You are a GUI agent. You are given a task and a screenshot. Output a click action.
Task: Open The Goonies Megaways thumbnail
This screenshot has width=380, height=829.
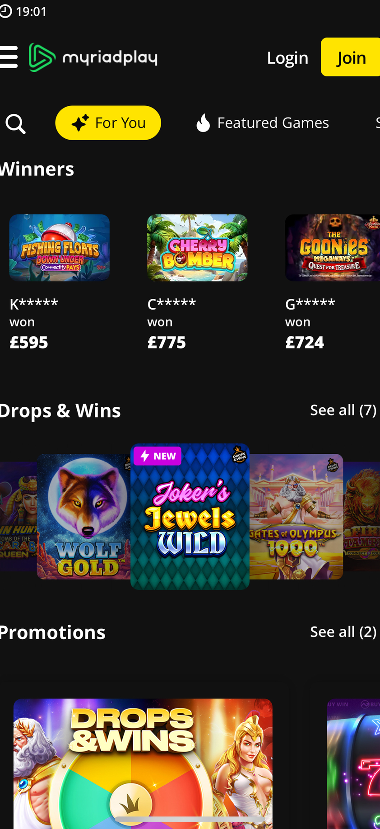click(333, 248)
